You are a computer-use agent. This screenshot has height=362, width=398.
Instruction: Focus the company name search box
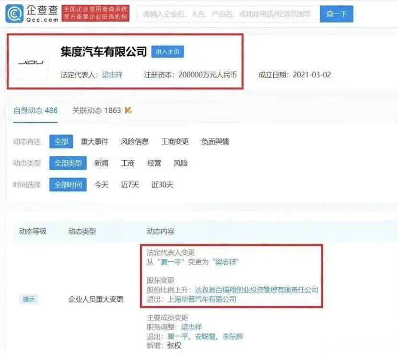tap(228, 14)
